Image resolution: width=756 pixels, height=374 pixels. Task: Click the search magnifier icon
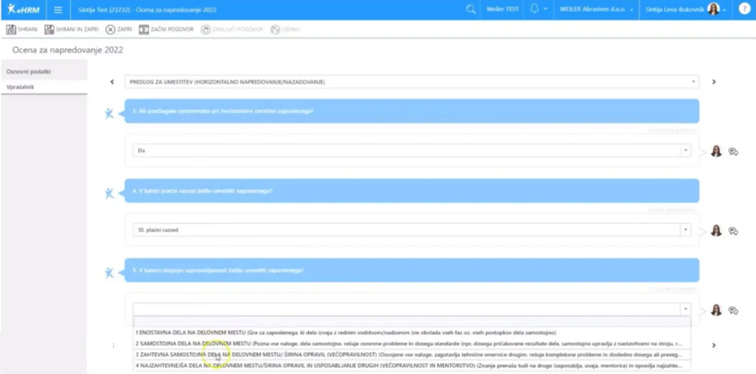click(471, 9)
